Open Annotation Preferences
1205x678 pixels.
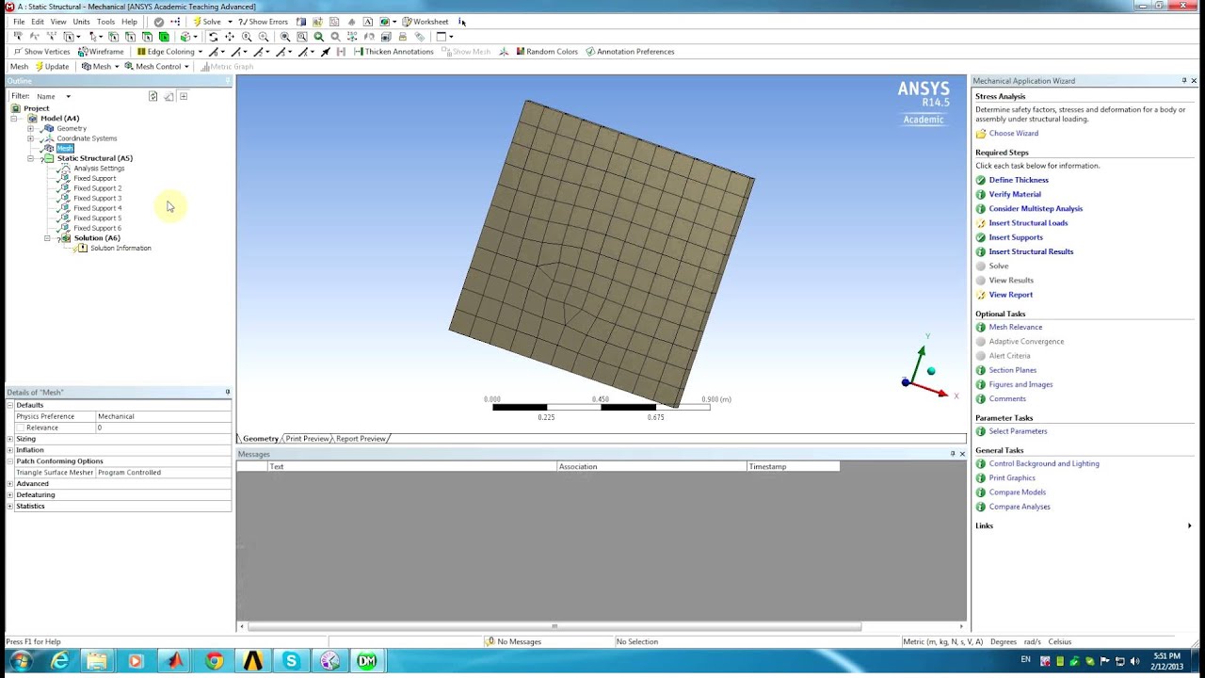tap(630, 52)
